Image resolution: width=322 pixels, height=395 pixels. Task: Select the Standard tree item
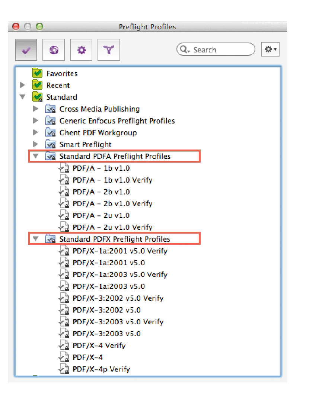[x=61, y=97]
